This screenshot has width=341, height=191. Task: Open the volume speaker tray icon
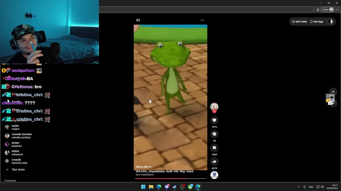click(322, 187)
